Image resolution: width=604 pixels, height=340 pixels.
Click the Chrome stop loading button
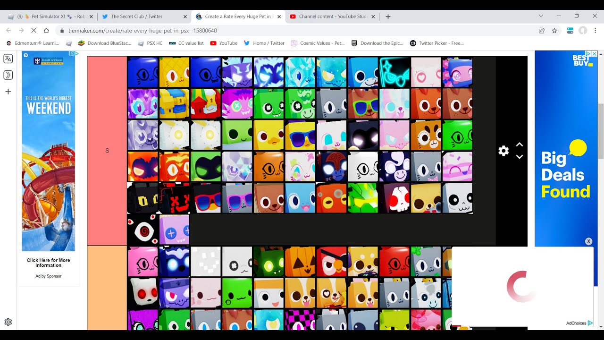(34, 30)
